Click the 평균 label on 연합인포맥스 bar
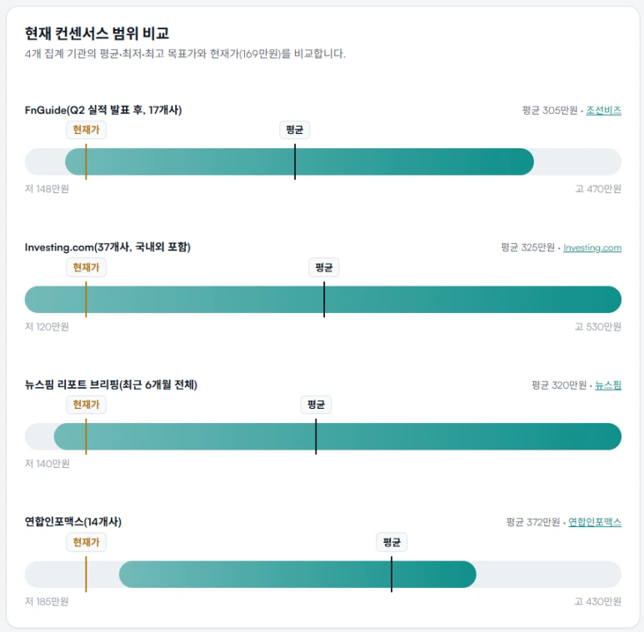The width and height of the screenshot is (644, 632). tap(392, 542)
